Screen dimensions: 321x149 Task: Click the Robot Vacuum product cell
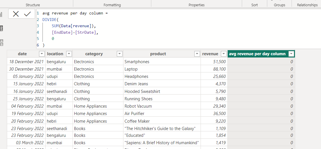162,106
